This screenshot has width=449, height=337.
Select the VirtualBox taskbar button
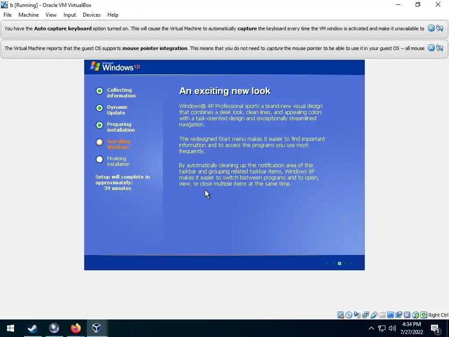(97, 328)
